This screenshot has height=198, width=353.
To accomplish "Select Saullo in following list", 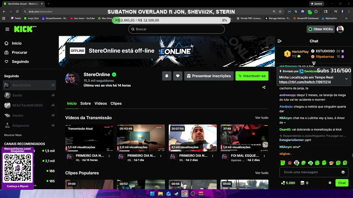I will 29,95.
